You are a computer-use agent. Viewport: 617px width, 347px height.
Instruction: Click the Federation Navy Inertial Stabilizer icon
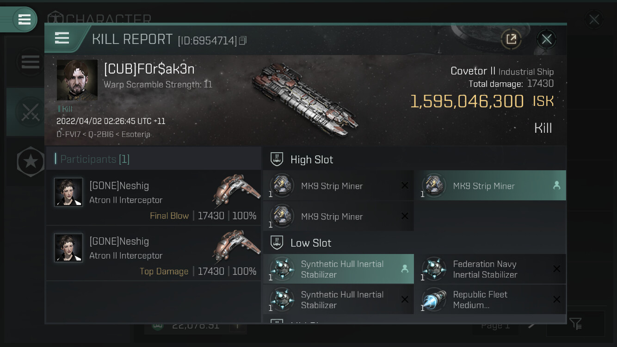[434, 269]
